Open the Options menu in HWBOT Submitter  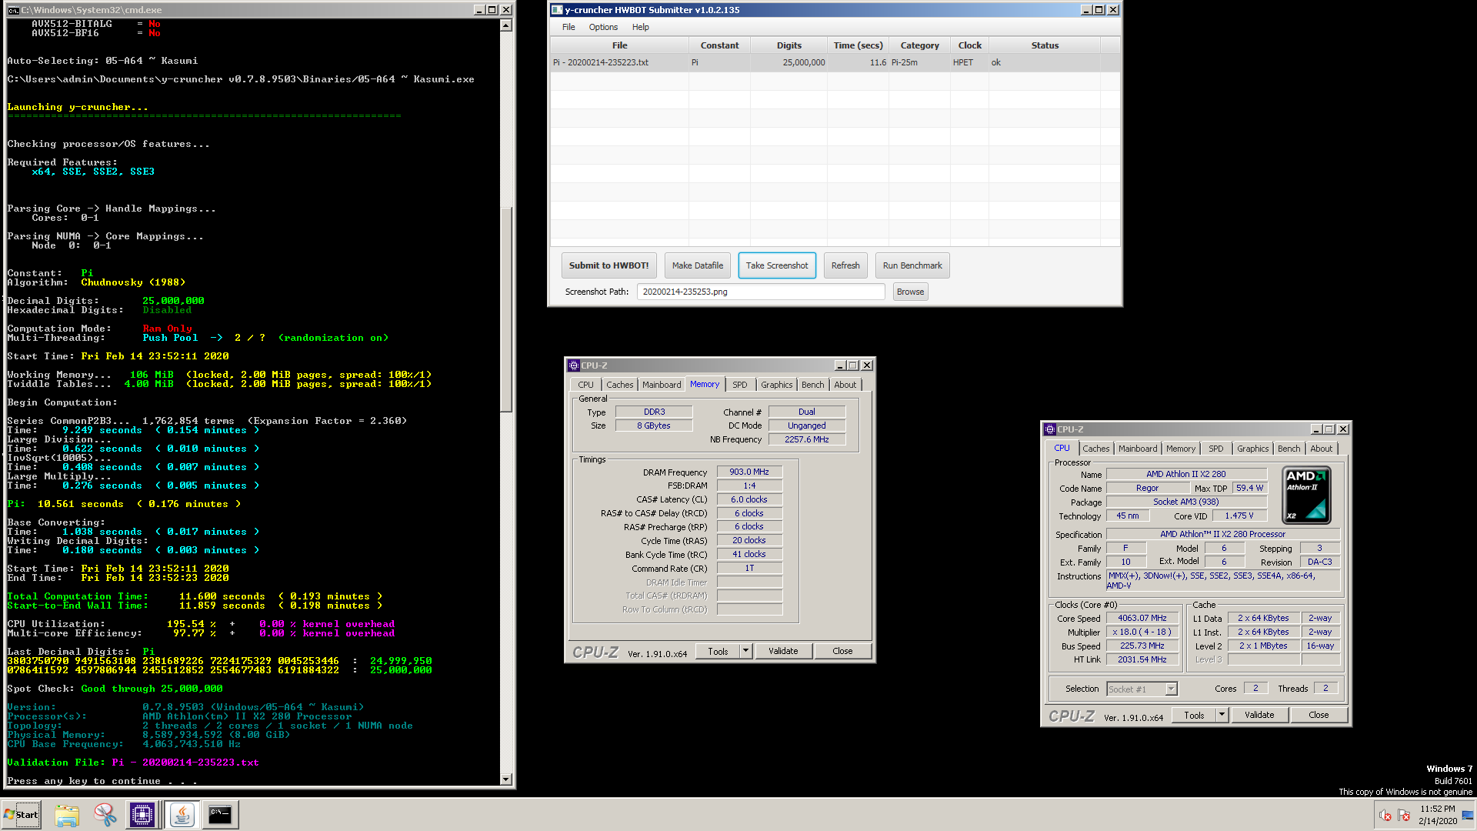coord(603,27)
